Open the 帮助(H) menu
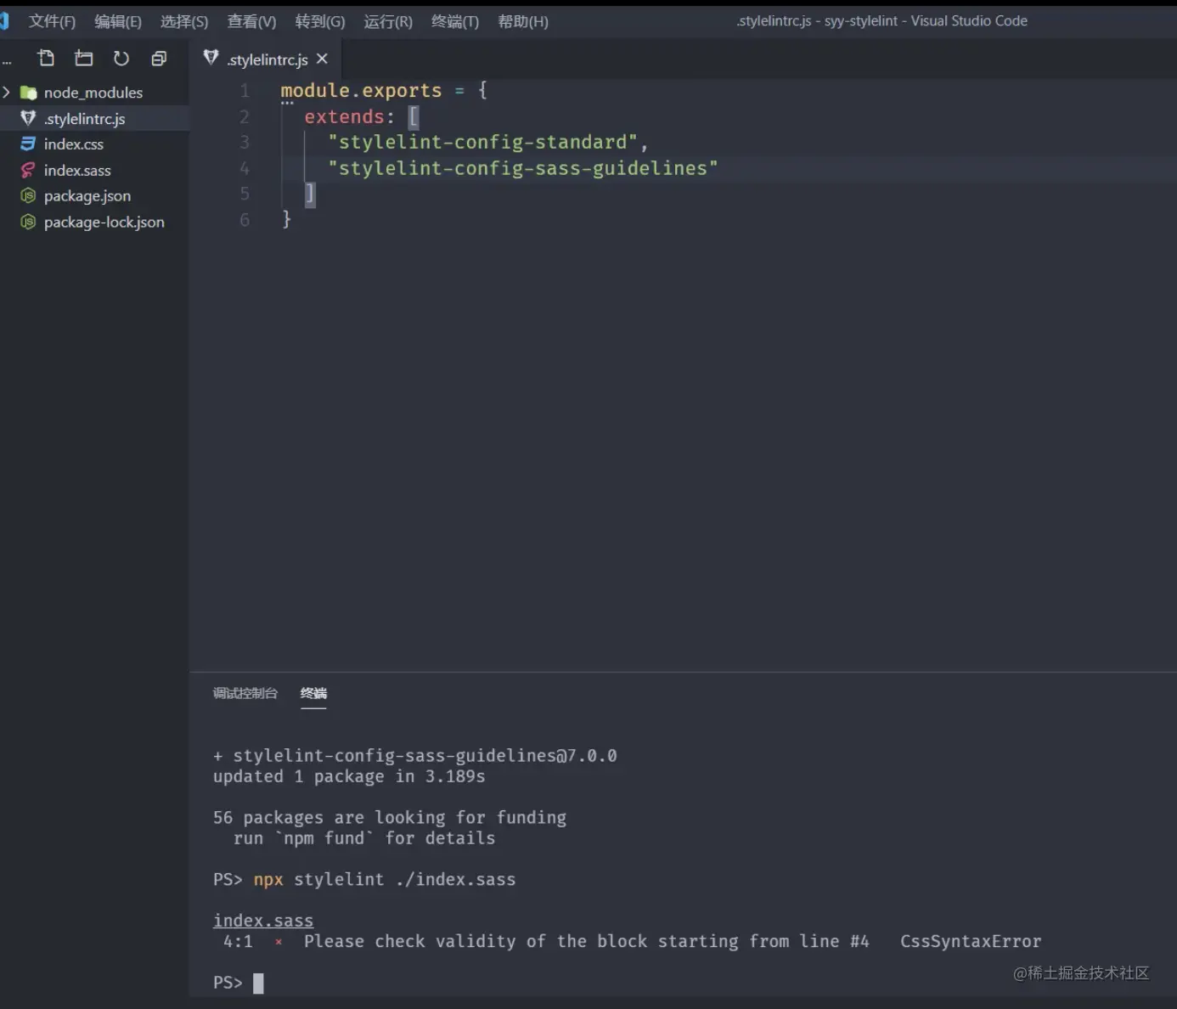Image resolution: width=1177 pixels, height=1009 pixels. coord(523,21)
